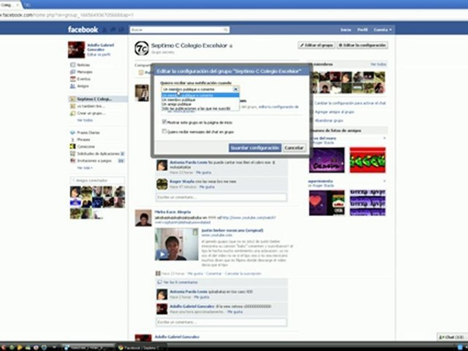This screenshot has width=468, height=351.
Task: Click Solicitudes de Aplicaciones icon
Action: tap(73, 154)
